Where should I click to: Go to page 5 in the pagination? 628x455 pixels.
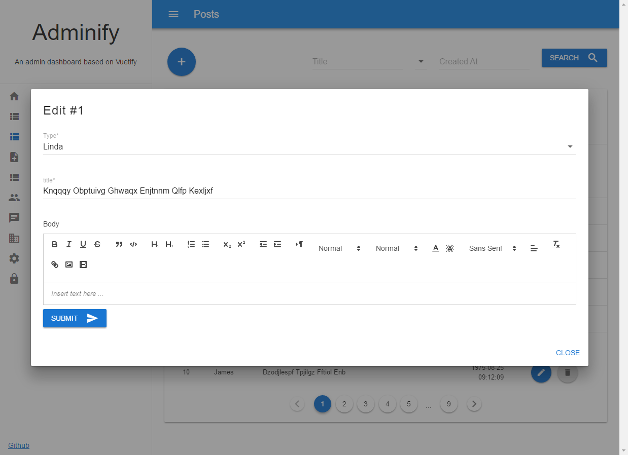[x=408, y=404]
